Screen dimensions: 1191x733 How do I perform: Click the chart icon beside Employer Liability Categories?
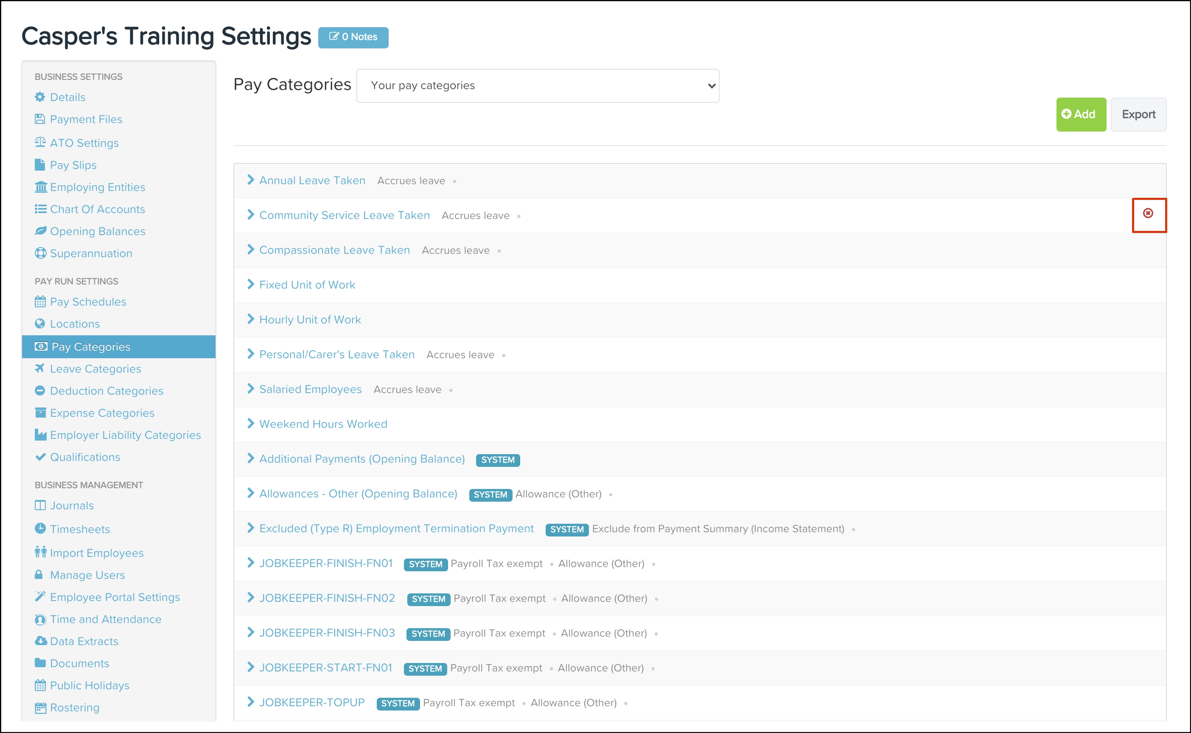(x=41, y=435)
